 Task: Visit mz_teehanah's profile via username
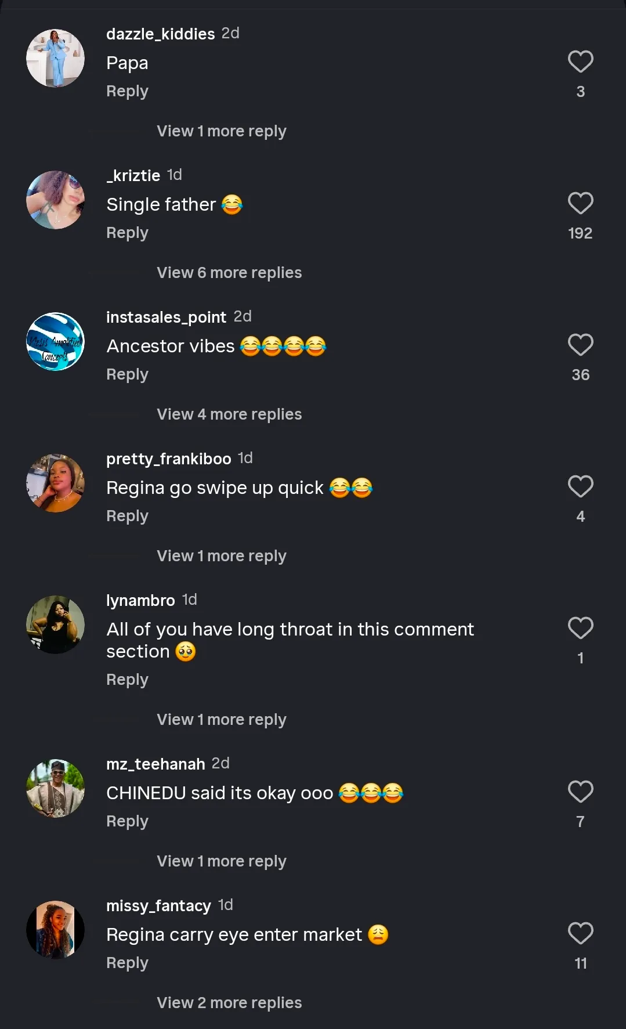[x=155, y=764]
